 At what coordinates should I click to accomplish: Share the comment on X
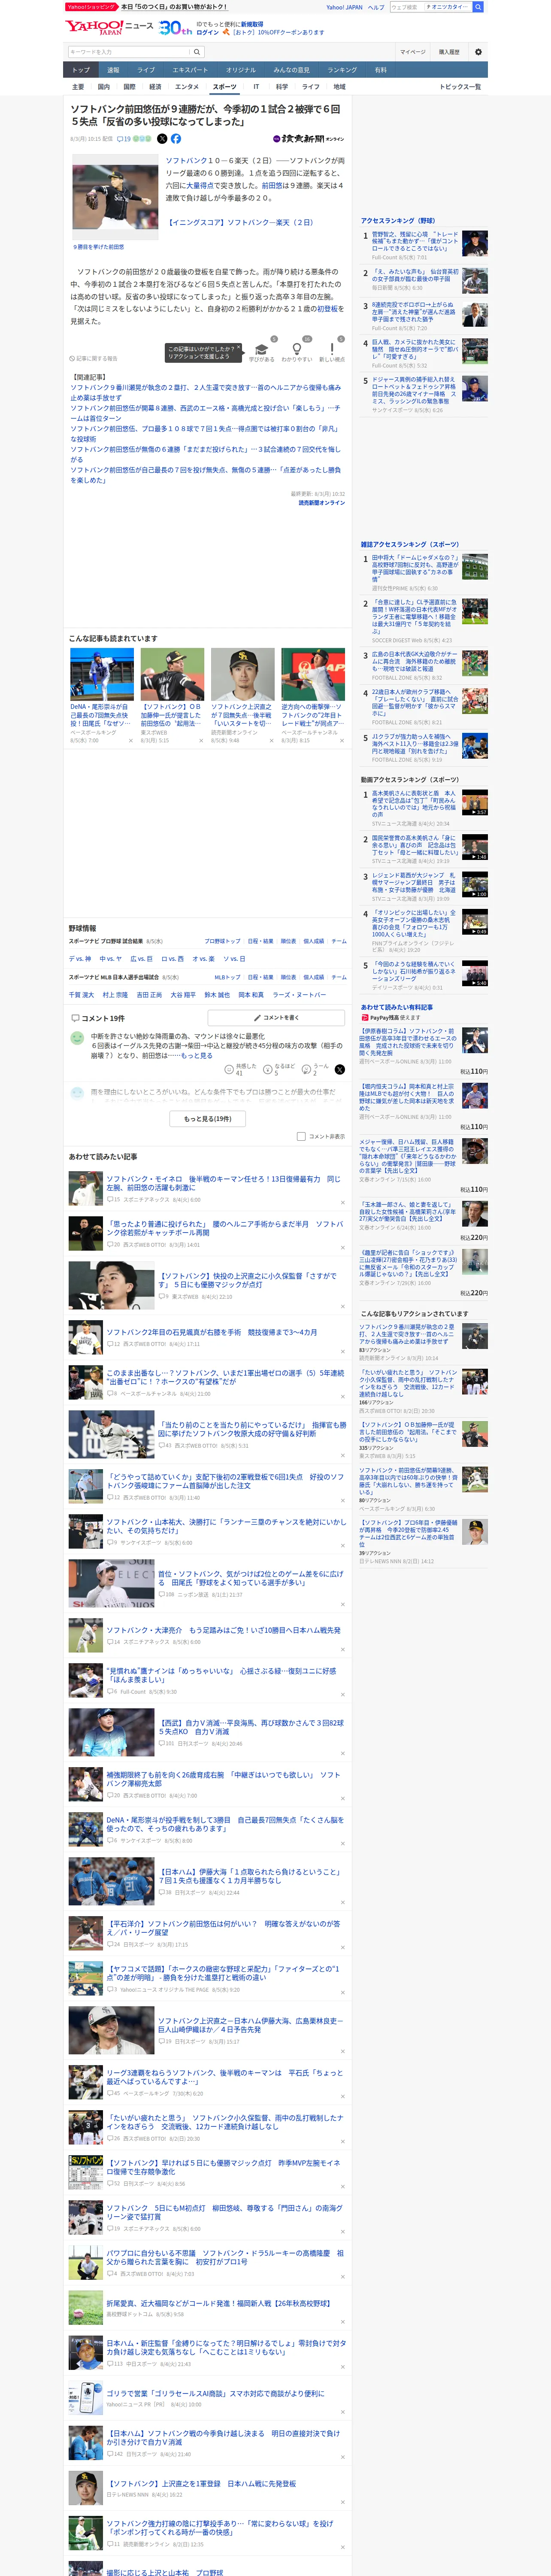[x=340, y=1069]
